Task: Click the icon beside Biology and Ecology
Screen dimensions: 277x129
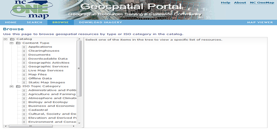Action: [x=25, y=102]
